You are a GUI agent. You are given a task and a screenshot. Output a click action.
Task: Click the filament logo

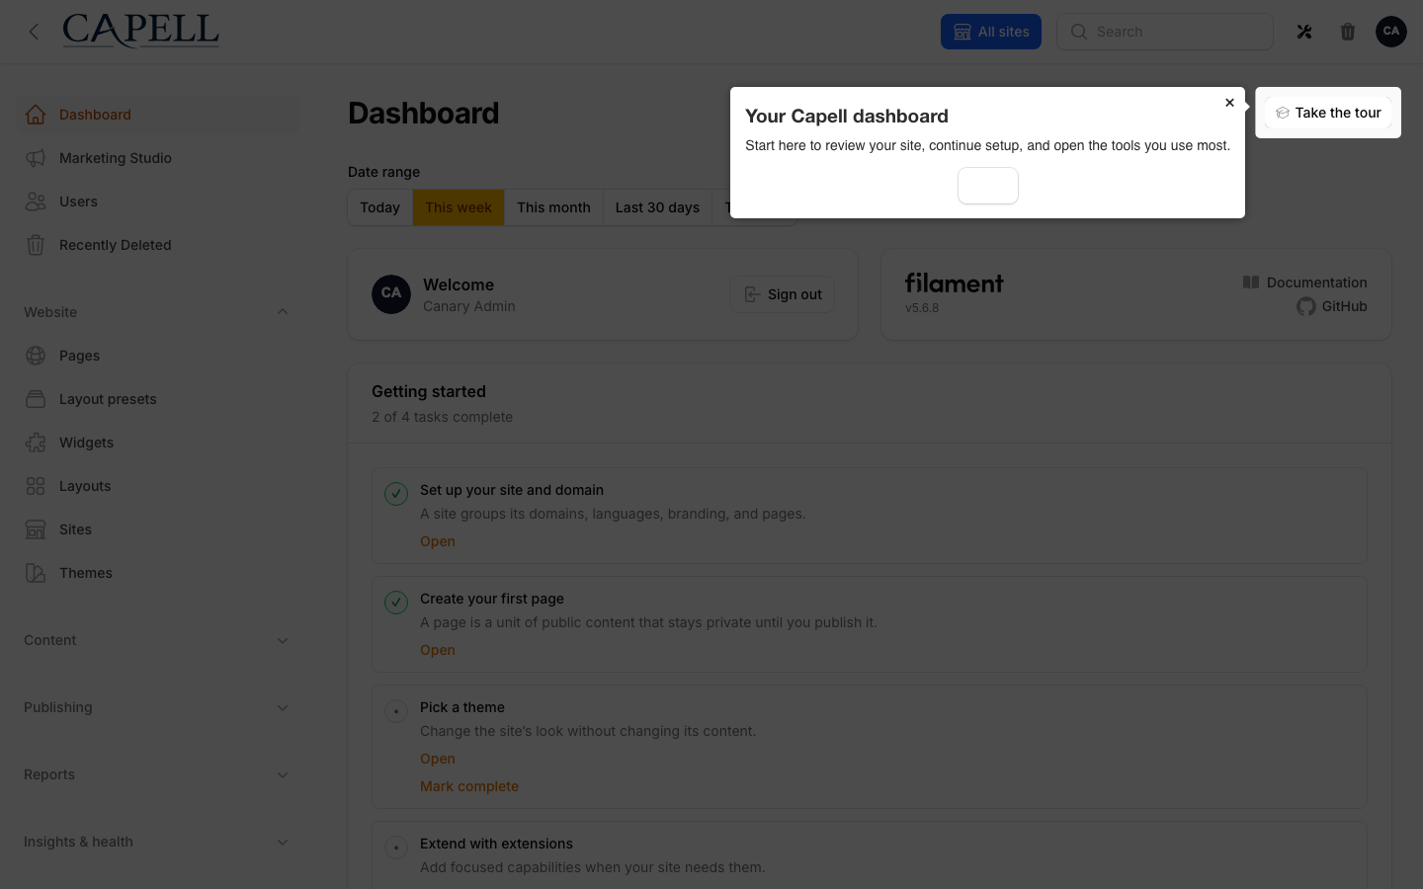click(955, 283)
